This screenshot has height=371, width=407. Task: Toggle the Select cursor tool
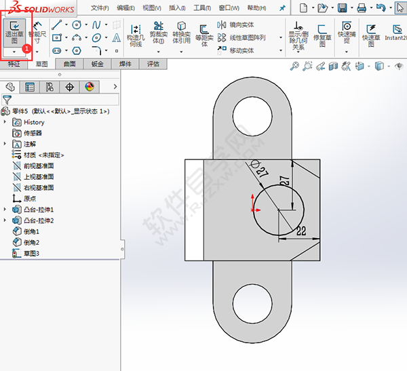point(400,7)
